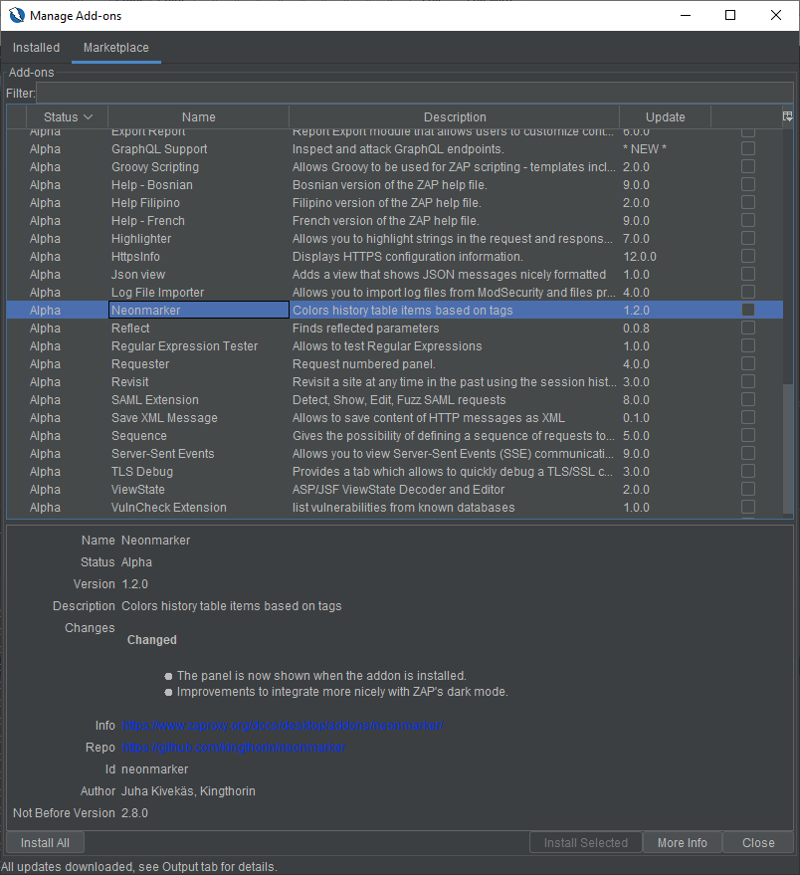Maximize the Manage Add-ons window
The width and height of the screenshot is (800, 875).
click(x=730, y=16)
